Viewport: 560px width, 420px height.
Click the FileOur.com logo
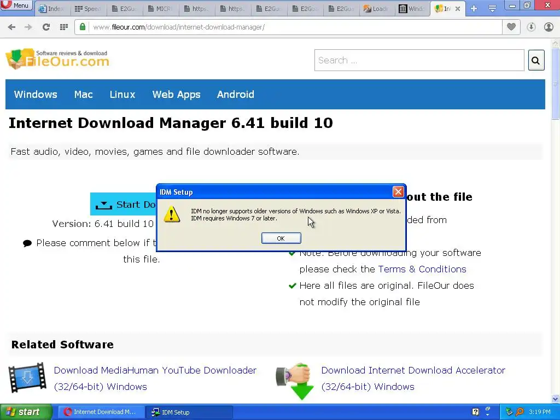click(x=57, y=59)
